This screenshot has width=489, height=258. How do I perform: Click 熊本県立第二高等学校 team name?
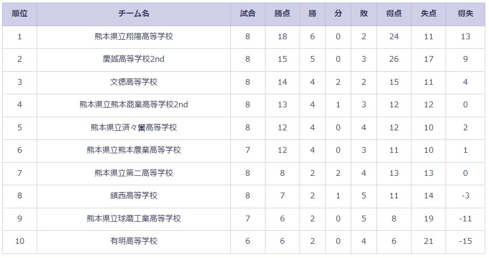tap(134, 173)
